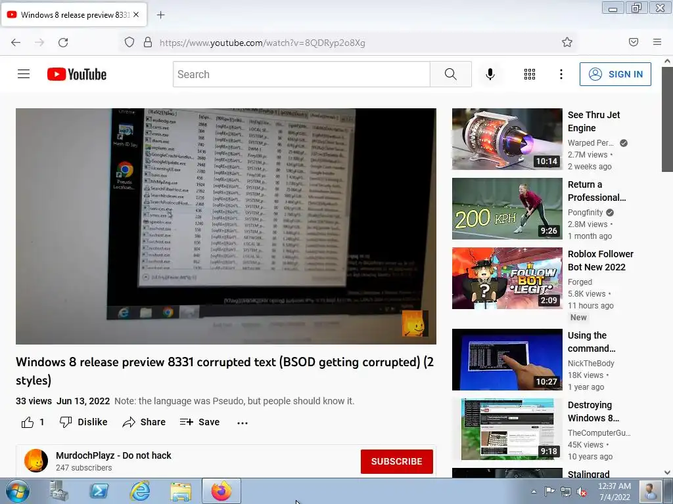673x504 pixels.
Task: Open a new tab with the plus button
Action: point(160,15)
